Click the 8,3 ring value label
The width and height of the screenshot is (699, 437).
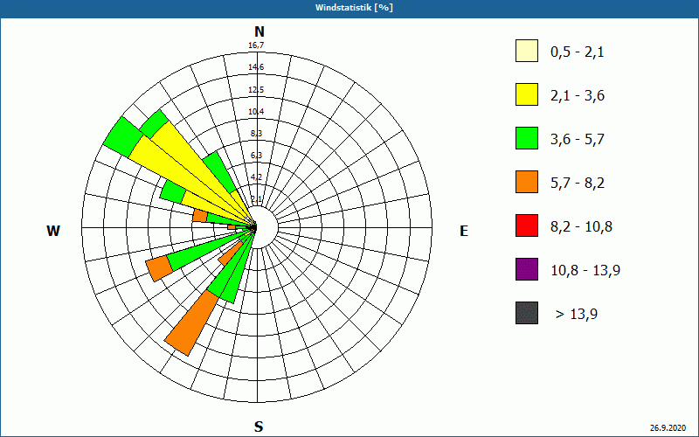(256, 134)
